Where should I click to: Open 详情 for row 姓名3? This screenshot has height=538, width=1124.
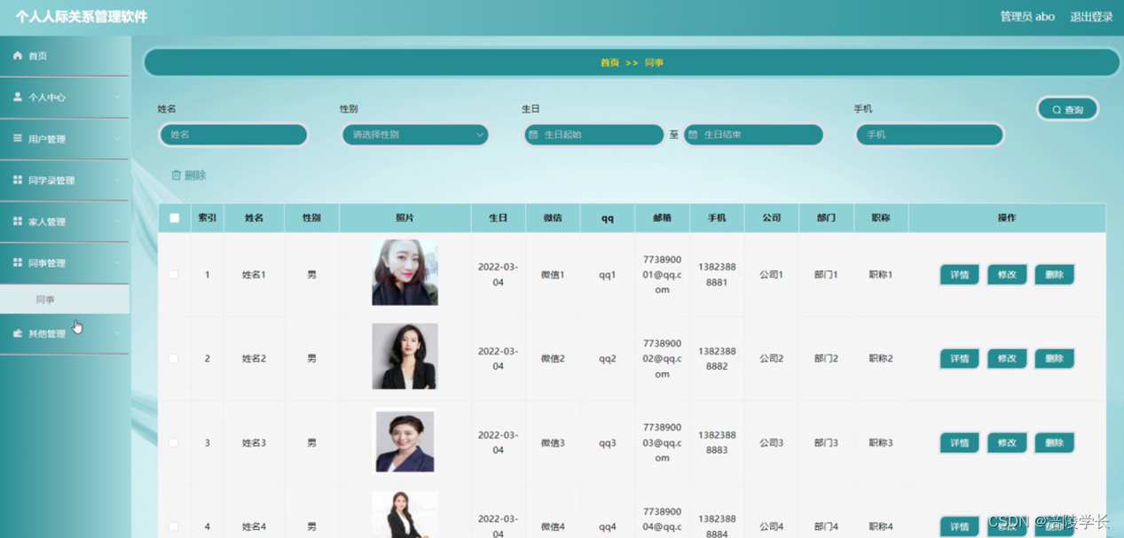tap(960, 442)
